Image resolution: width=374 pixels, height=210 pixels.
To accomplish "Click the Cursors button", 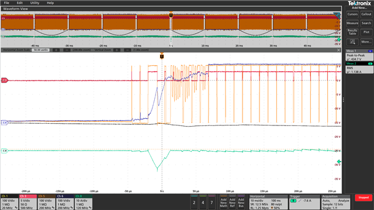I will 352,14.
